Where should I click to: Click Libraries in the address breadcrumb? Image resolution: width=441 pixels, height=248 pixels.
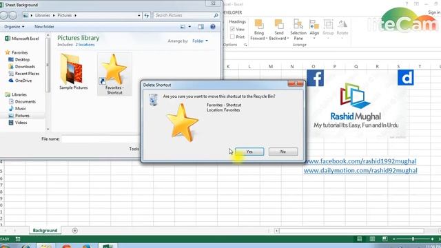[43, 15]
